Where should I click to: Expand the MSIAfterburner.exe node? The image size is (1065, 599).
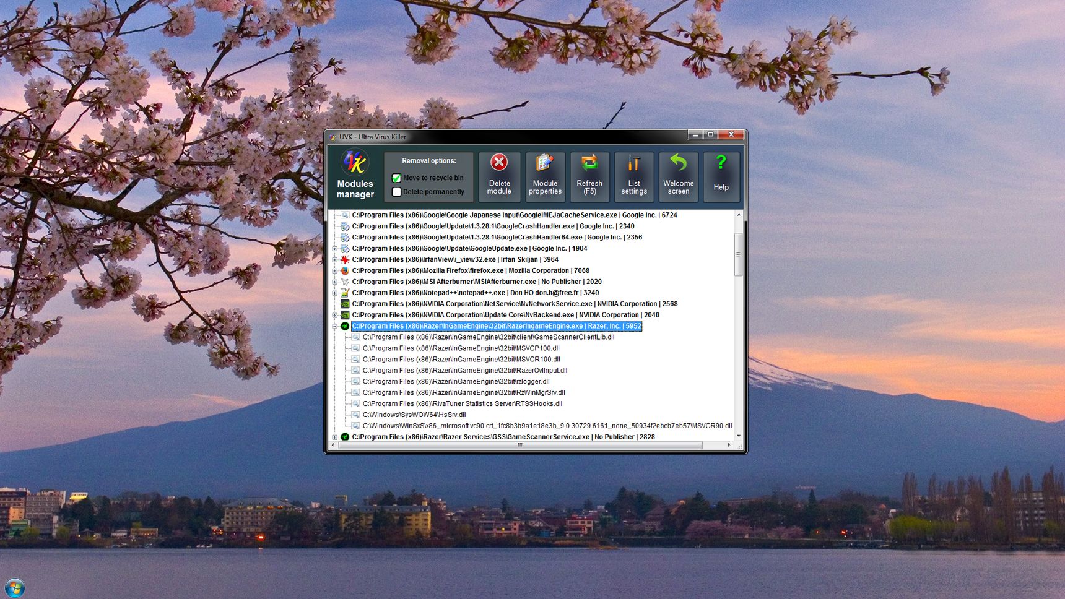tap(335, 282)
